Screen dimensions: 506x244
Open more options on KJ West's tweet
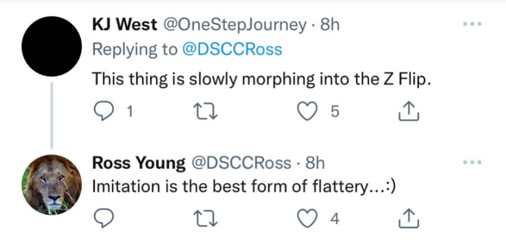[472, 24]
